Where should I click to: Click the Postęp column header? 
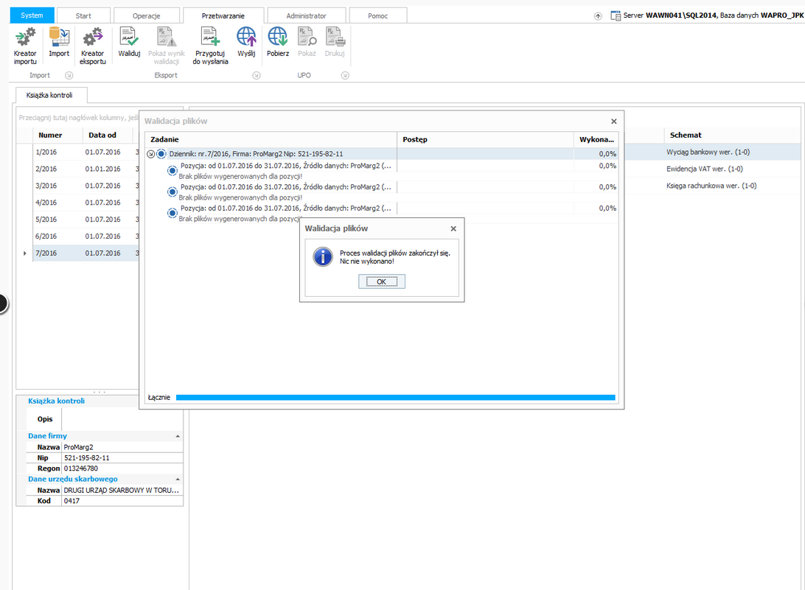(485, 139)
